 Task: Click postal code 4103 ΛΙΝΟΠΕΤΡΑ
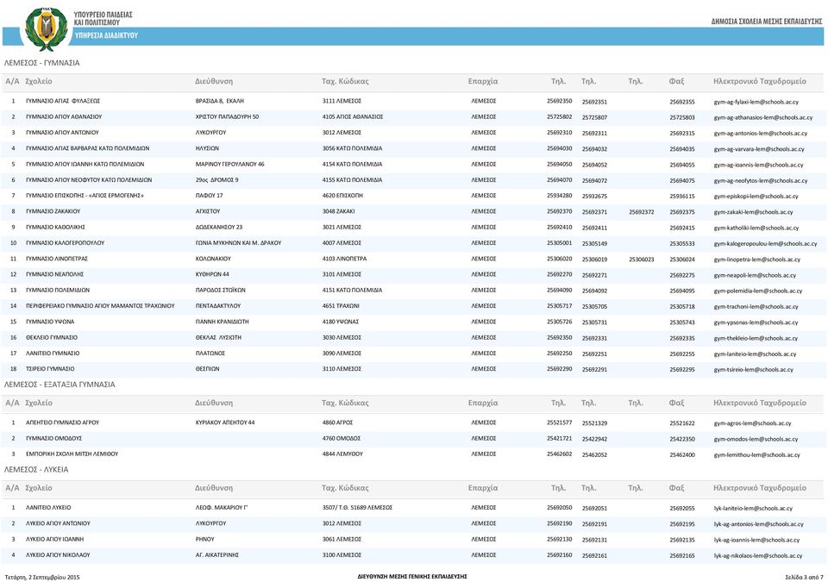(344, 259)
